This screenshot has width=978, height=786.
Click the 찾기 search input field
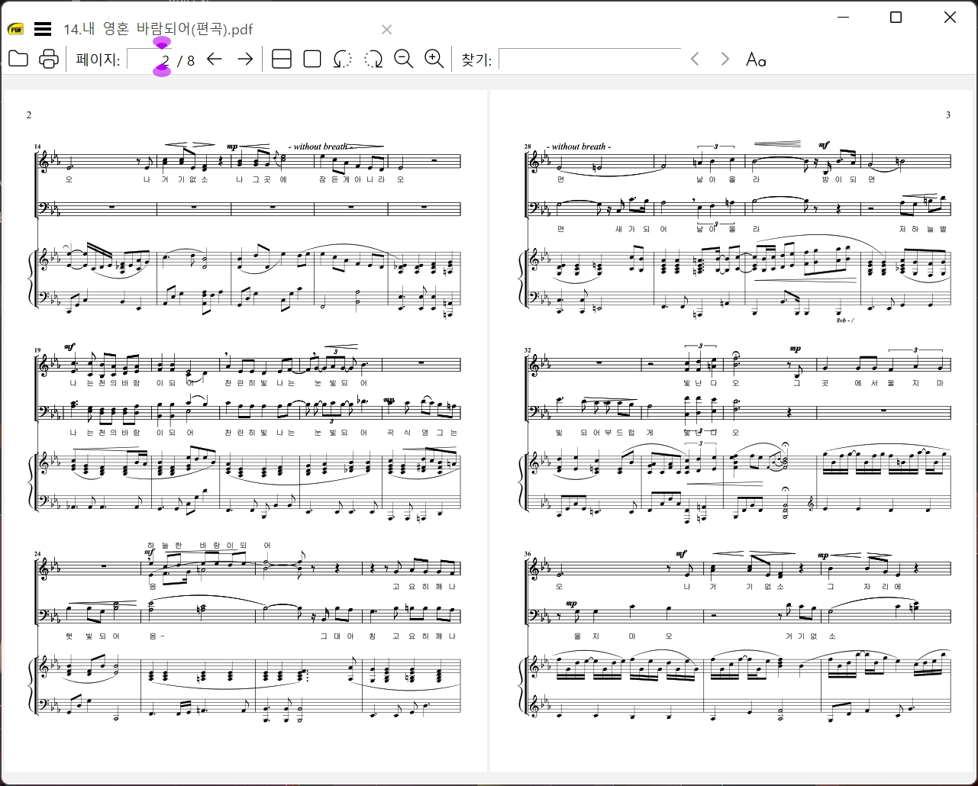(x=589, y=59)
